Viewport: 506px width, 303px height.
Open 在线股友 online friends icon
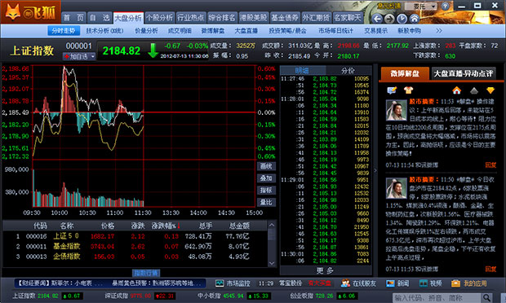345,283
